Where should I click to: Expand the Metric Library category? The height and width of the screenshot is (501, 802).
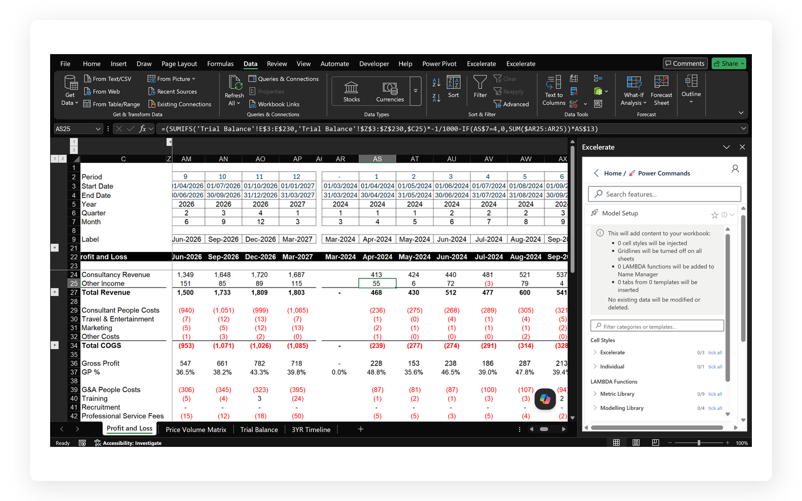click(x=595, y=394)
